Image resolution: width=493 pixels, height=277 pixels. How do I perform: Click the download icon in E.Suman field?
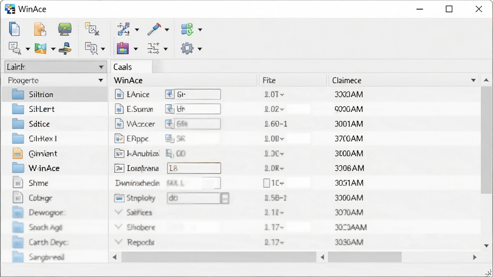(170, 109)
